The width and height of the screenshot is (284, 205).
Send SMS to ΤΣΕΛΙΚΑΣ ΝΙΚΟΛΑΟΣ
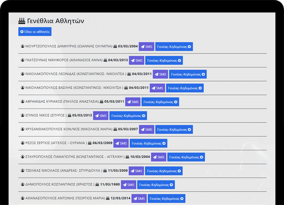click(137, 171)
